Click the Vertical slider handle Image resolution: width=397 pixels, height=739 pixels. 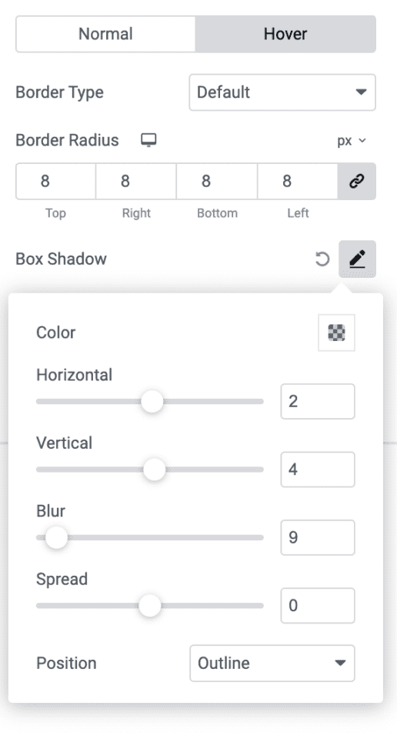[x=155, y=470]
